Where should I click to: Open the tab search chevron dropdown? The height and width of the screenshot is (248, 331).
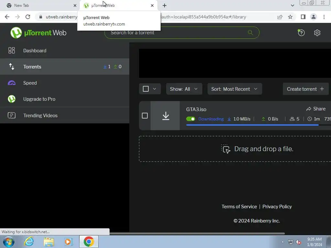[292, 5]
